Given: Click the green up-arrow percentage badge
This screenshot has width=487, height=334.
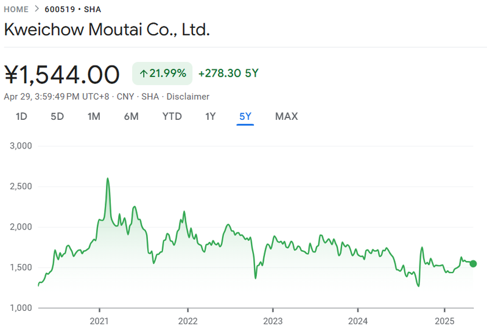Looking at the screenshot, I should [x=162, y=74].
